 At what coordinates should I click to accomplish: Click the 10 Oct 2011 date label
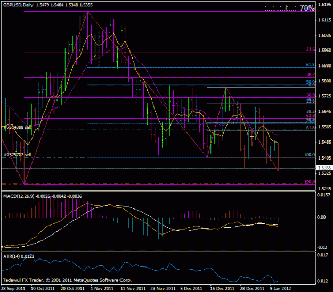click(x=43, y=289)
